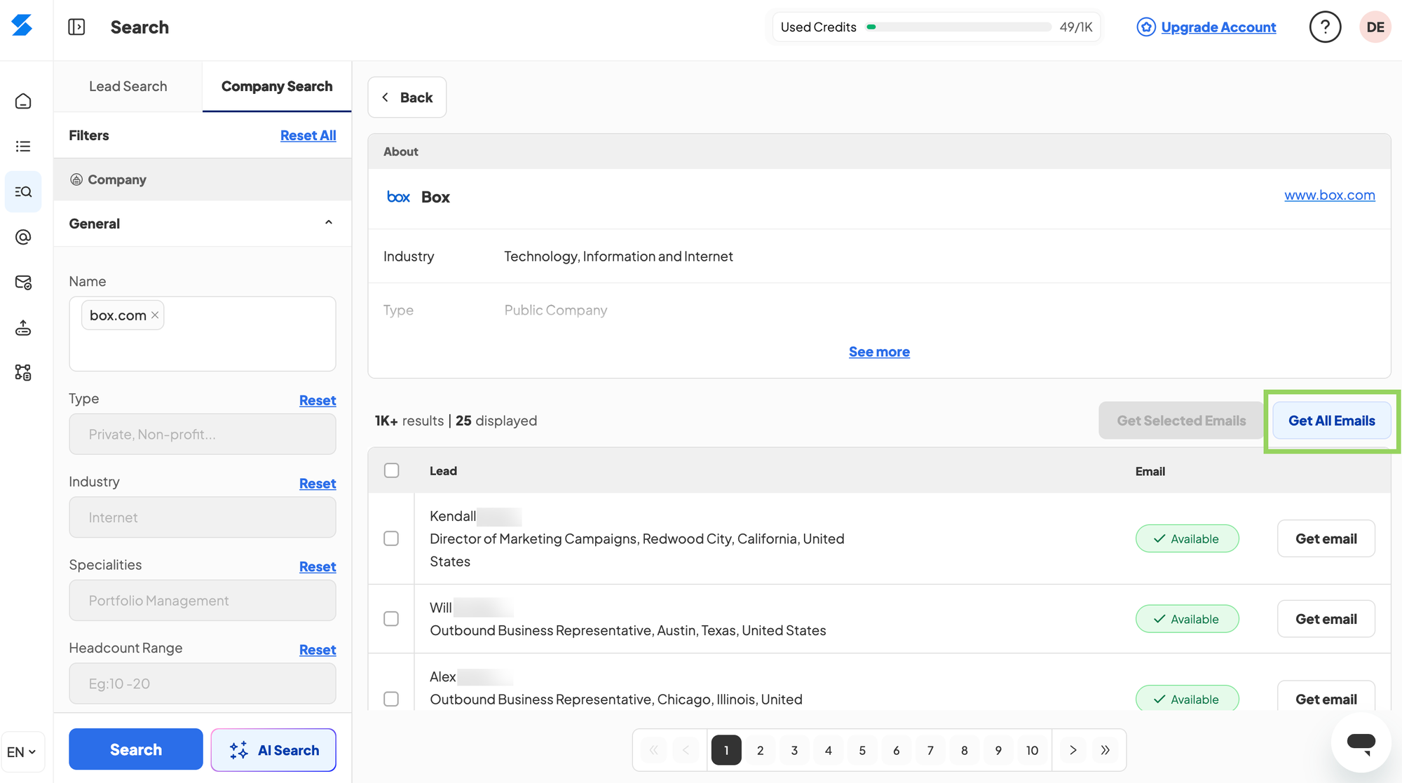This screenshot has height=783, width=1402.
Task: Check the box for Will
Action: point(391,619)
